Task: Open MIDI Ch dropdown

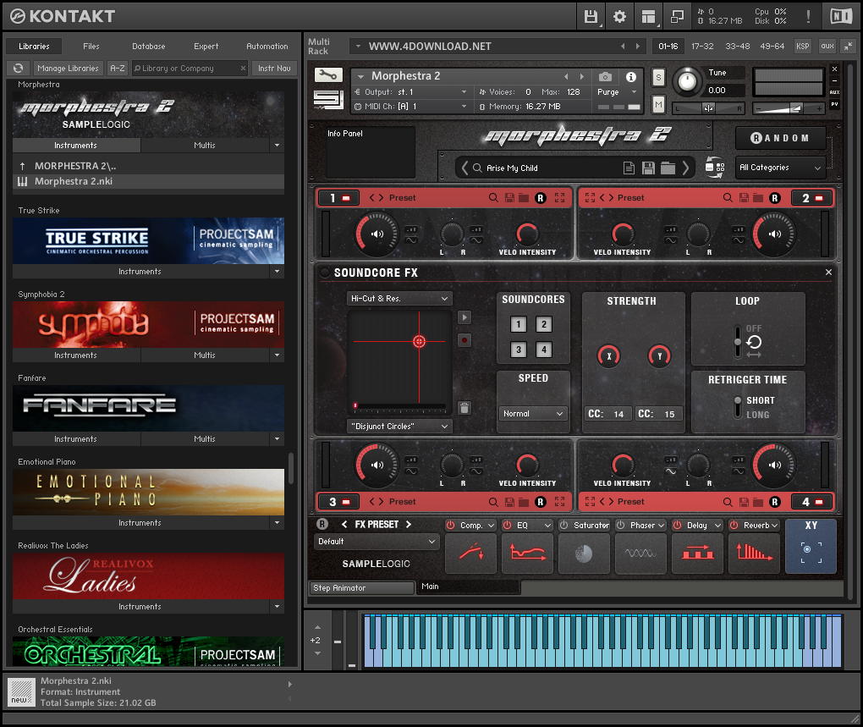Action: tap(411, 107)
